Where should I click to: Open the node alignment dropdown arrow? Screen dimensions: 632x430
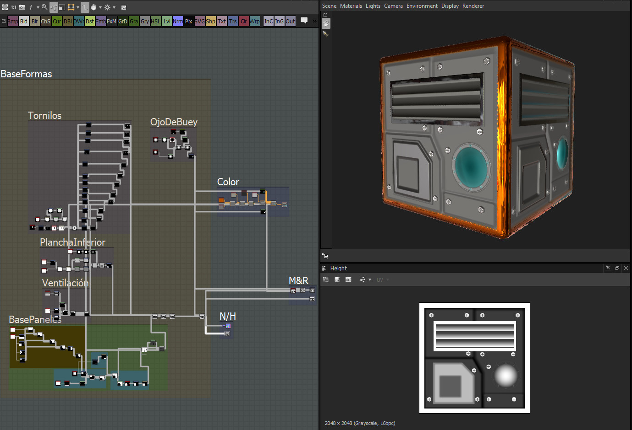(77, 7)
